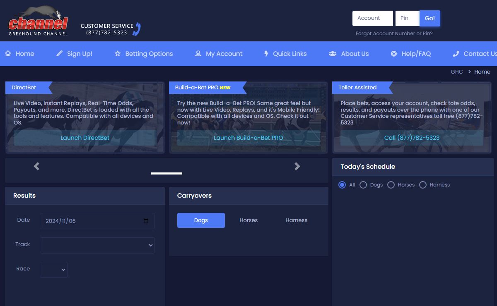The height and width of the screenshot is (306, 497).
Task: Click the GHC breadcrumb link
Action: pyautogui.click(x=457, y=72)
